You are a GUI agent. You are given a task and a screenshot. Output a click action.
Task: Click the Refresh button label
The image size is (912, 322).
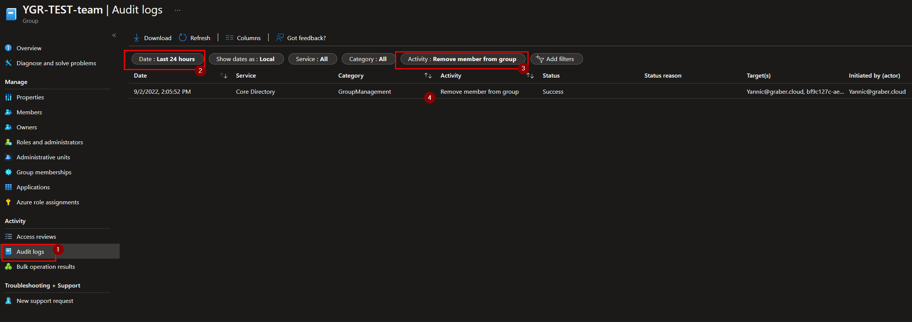(200, 38)
